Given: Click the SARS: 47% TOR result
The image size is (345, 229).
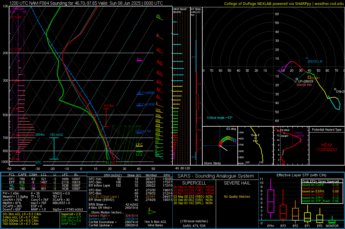Looking at the screenshot, I should 194,226.
